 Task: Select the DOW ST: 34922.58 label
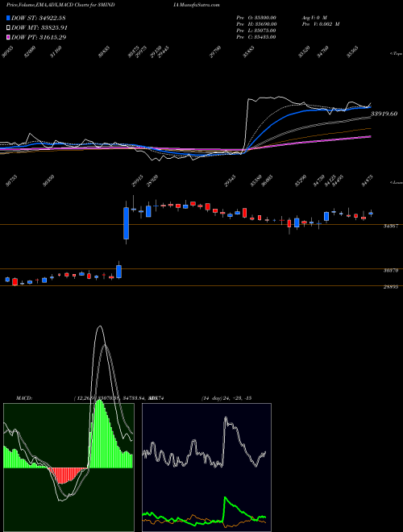tap(39, 18)
